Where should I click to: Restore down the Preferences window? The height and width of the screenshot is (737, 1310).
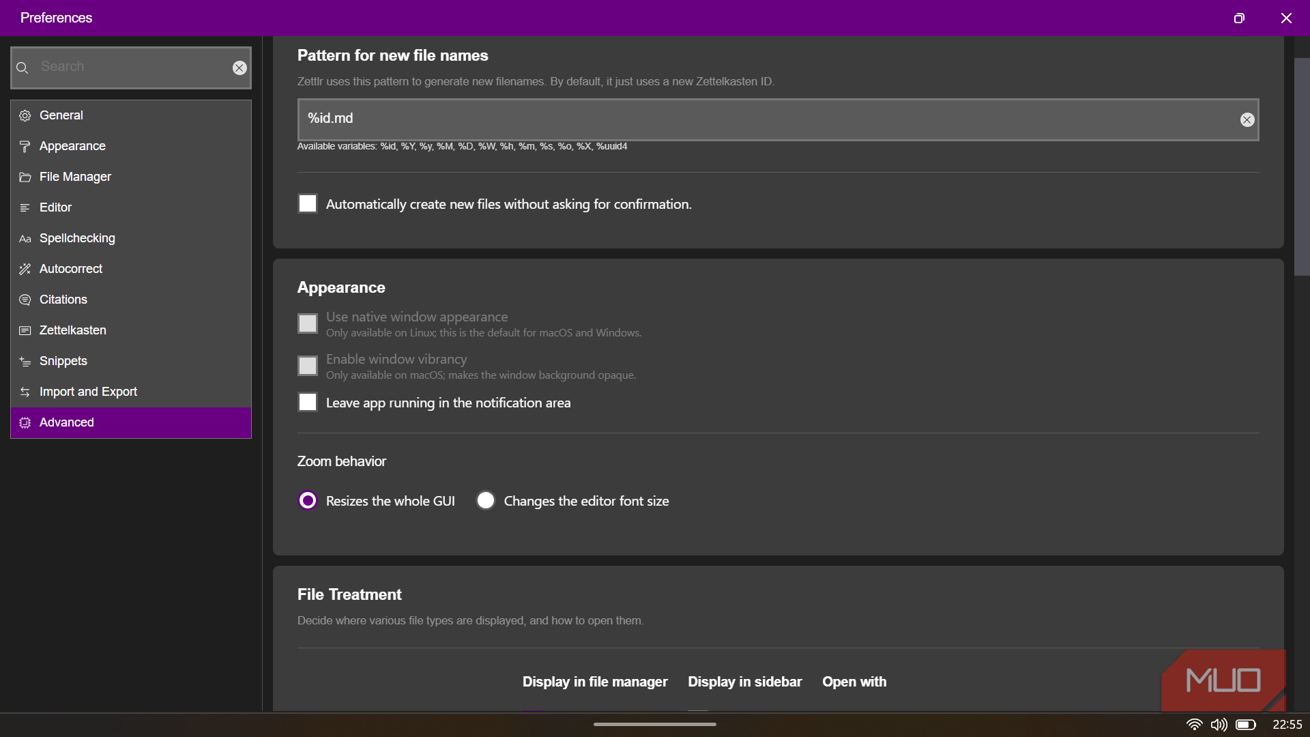1239,18
